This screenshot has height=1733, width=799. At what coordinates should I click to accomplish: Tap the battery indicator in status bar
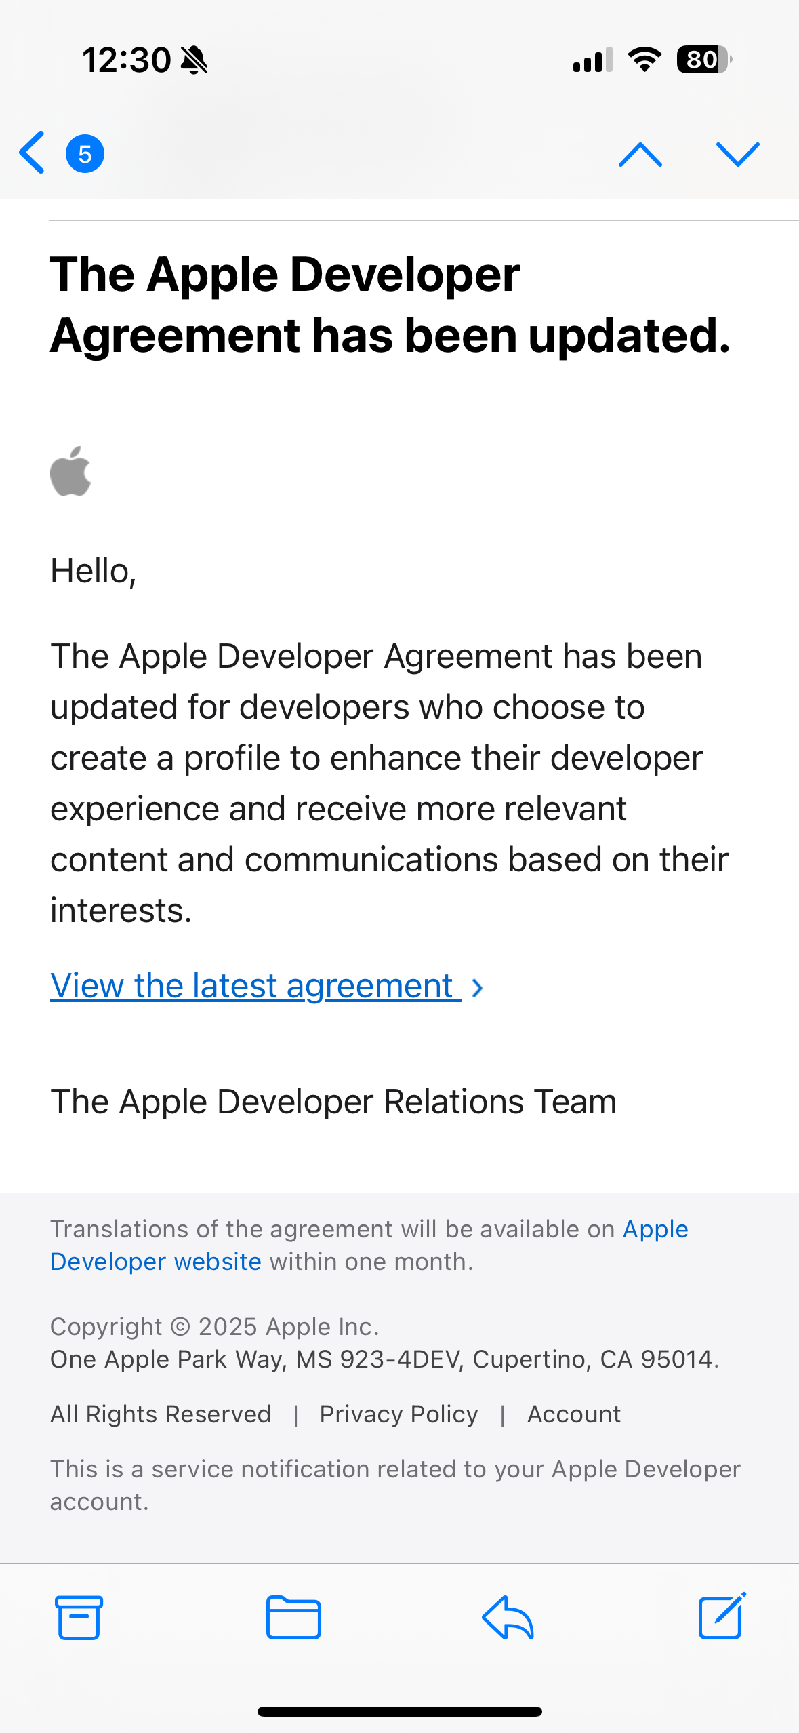coord(703,60)
